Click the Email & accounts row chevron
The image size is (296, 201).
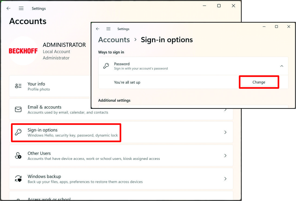(x=225, y=110)
